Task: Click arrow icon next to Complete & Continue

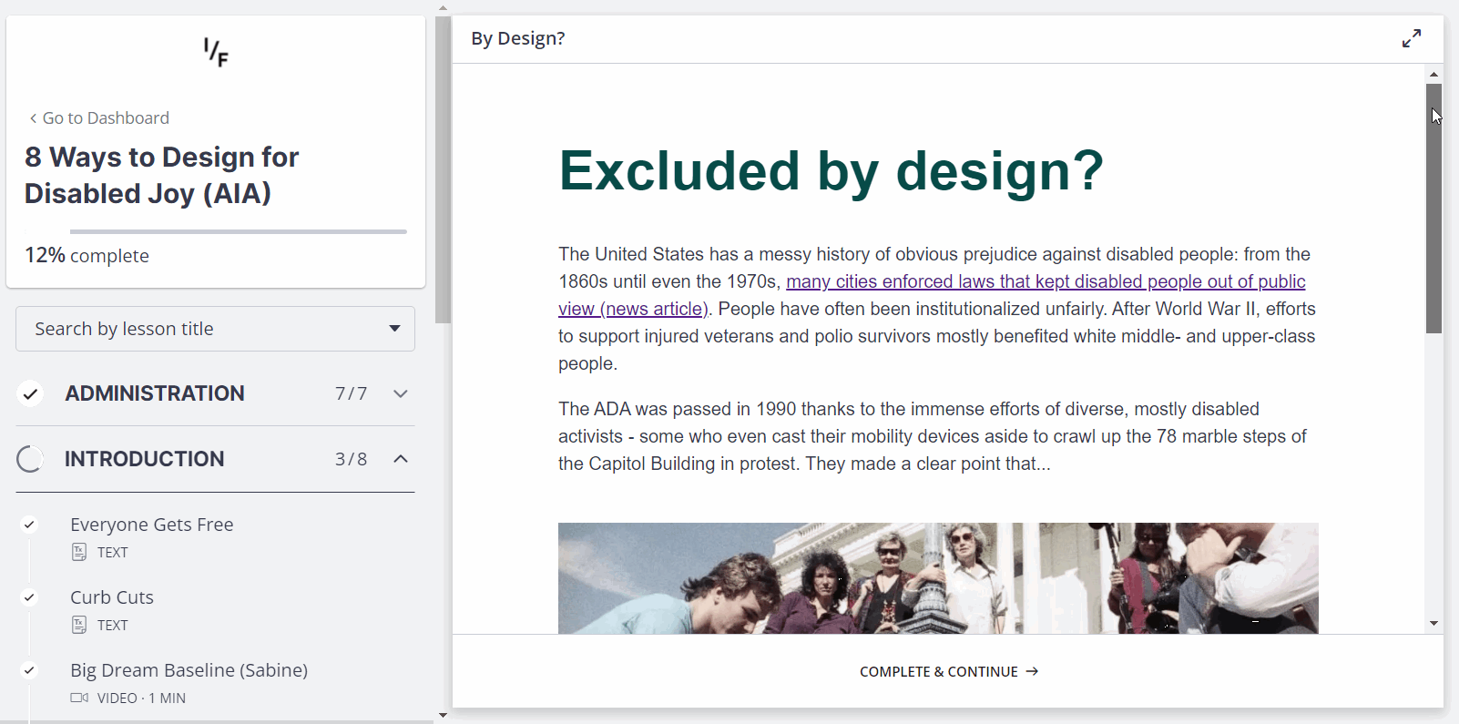Action: click(1032, 671)
